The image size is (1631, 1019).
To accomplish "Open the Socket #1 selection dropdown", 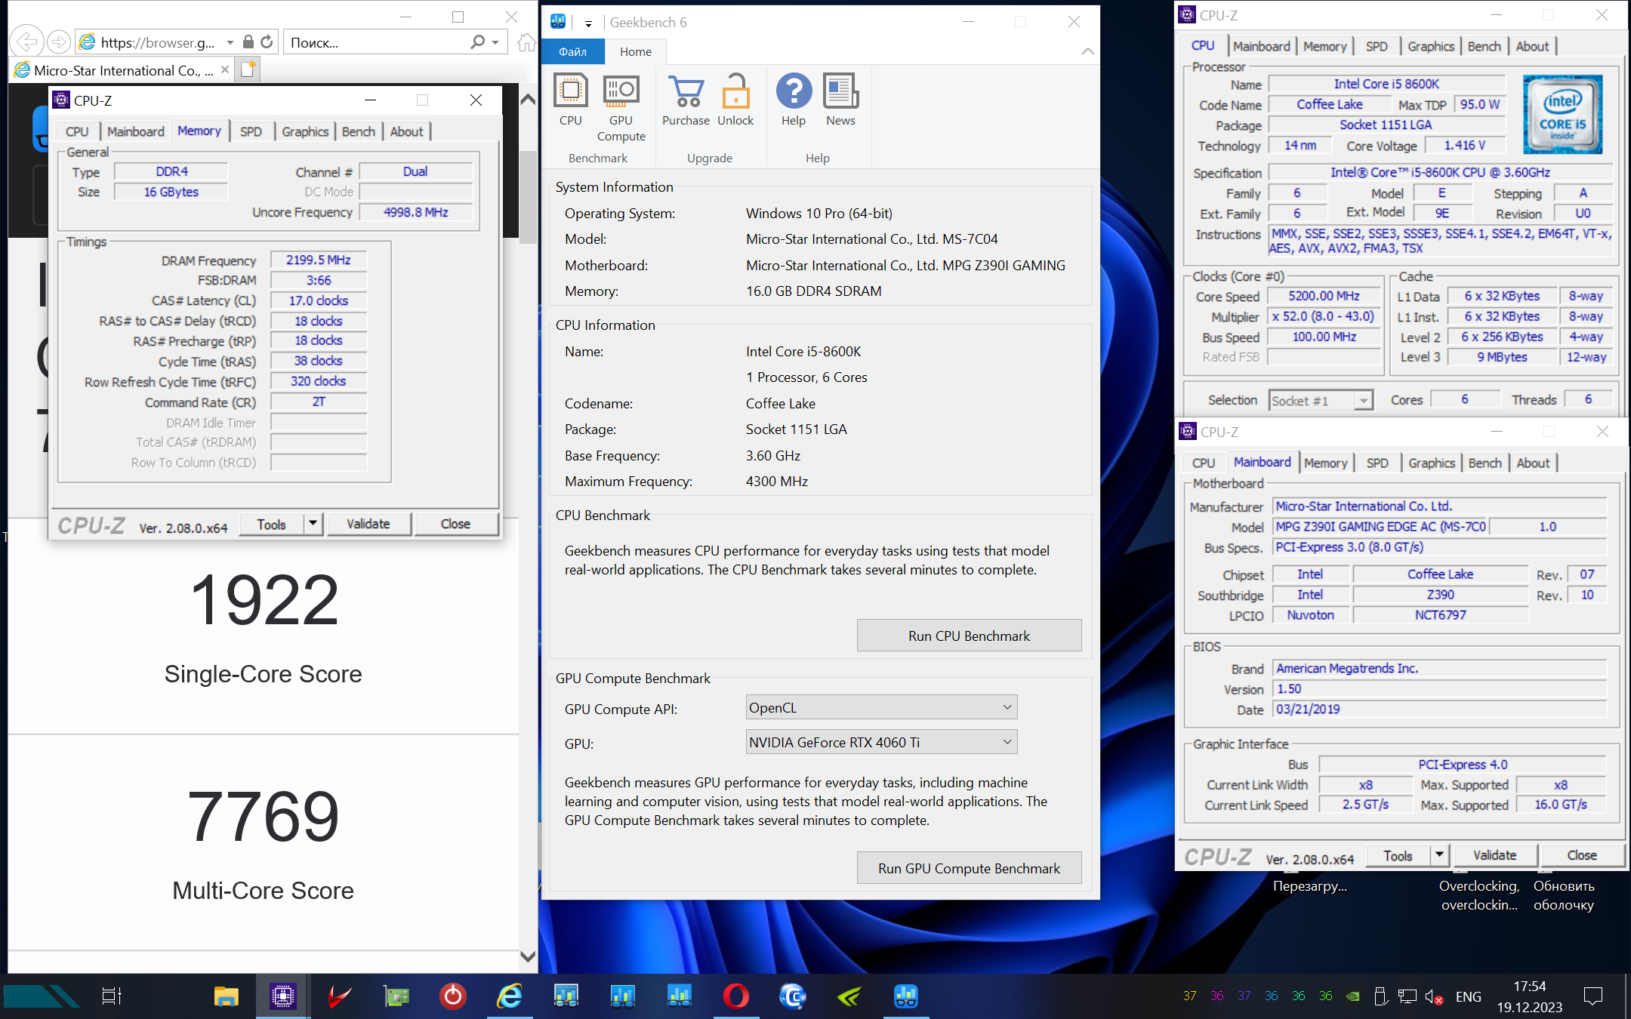I will 1320,400.
